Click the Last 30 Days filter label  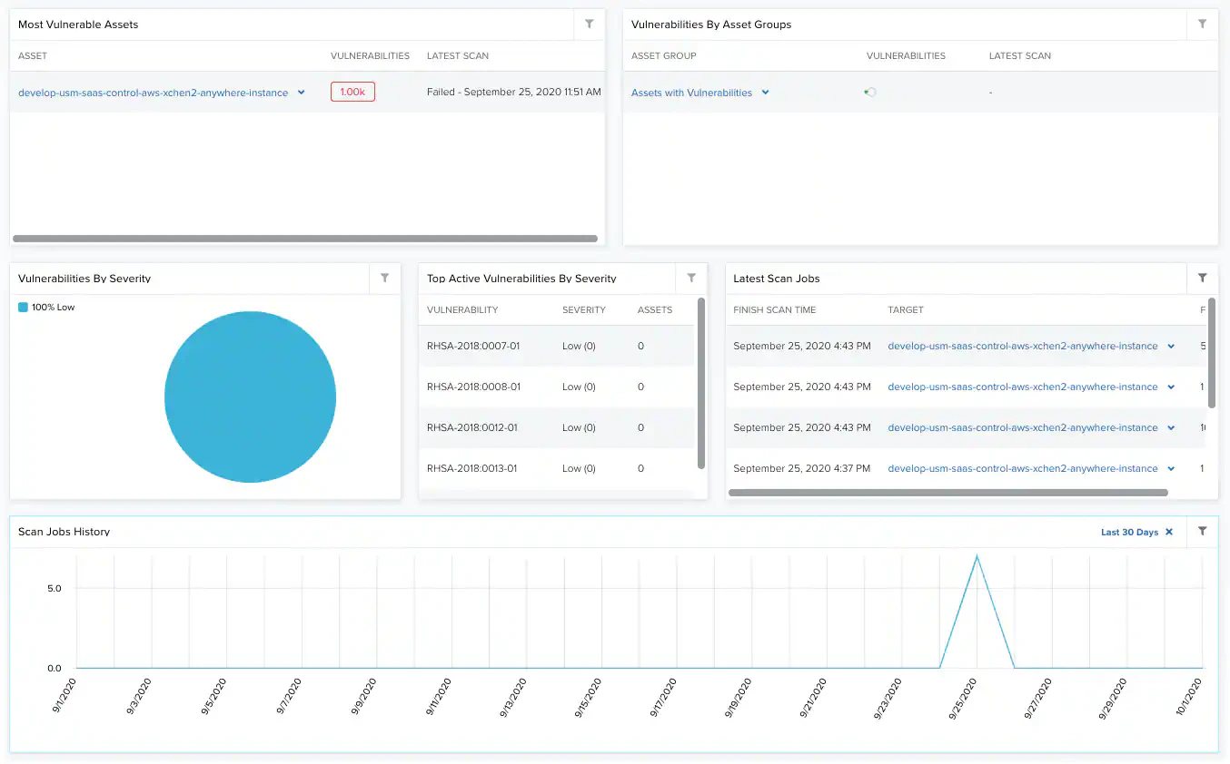pyautogui.click(x=1129, y=532)
